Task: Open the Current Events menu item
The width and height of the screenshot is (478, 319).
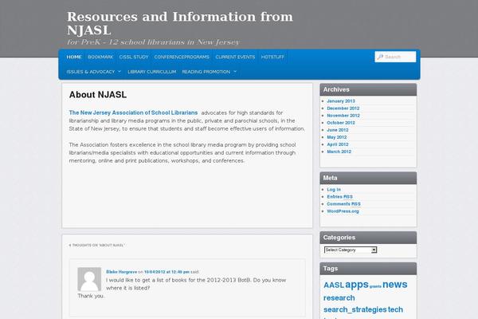Action: 235,57
